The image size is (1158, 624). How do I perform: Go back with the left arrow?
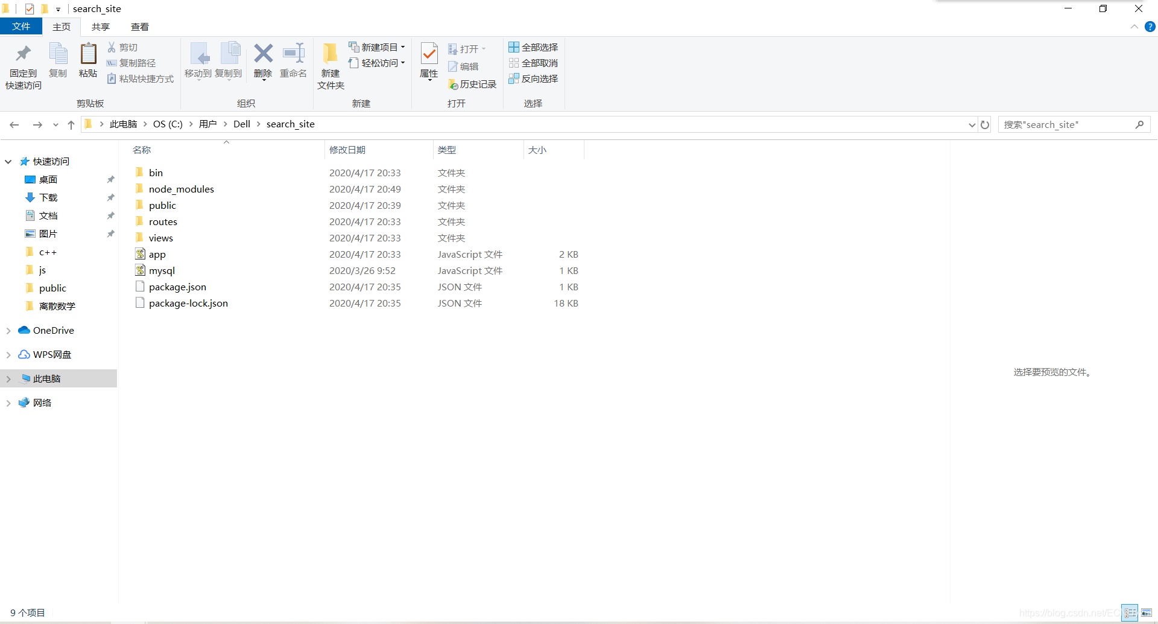click(x=14, y=124)
